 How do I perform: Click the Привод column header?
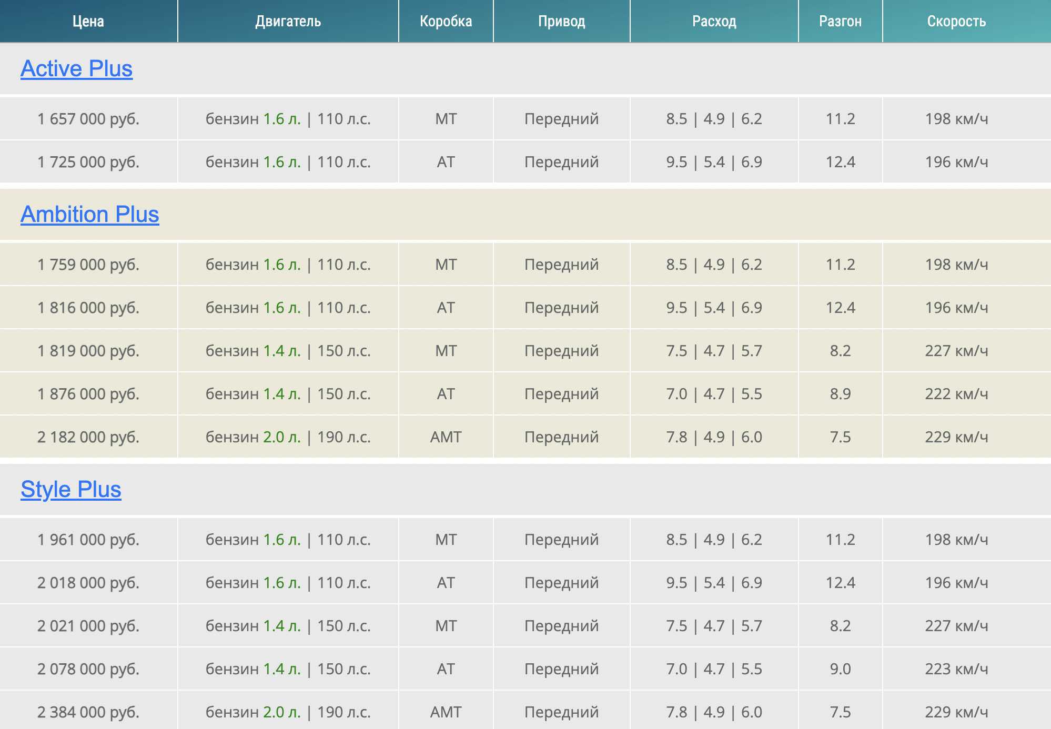[x=561, y=22]
